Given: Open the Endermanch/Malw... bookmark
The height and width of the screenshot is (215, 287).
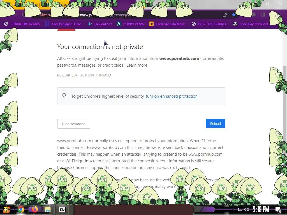Looking at the screenshot, I should pyautogui.click(x=168, y=24).
